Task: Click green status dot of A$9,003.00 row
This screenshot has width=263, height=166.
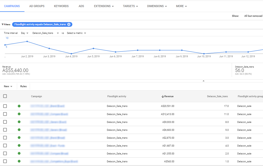Action: (19, 122)
